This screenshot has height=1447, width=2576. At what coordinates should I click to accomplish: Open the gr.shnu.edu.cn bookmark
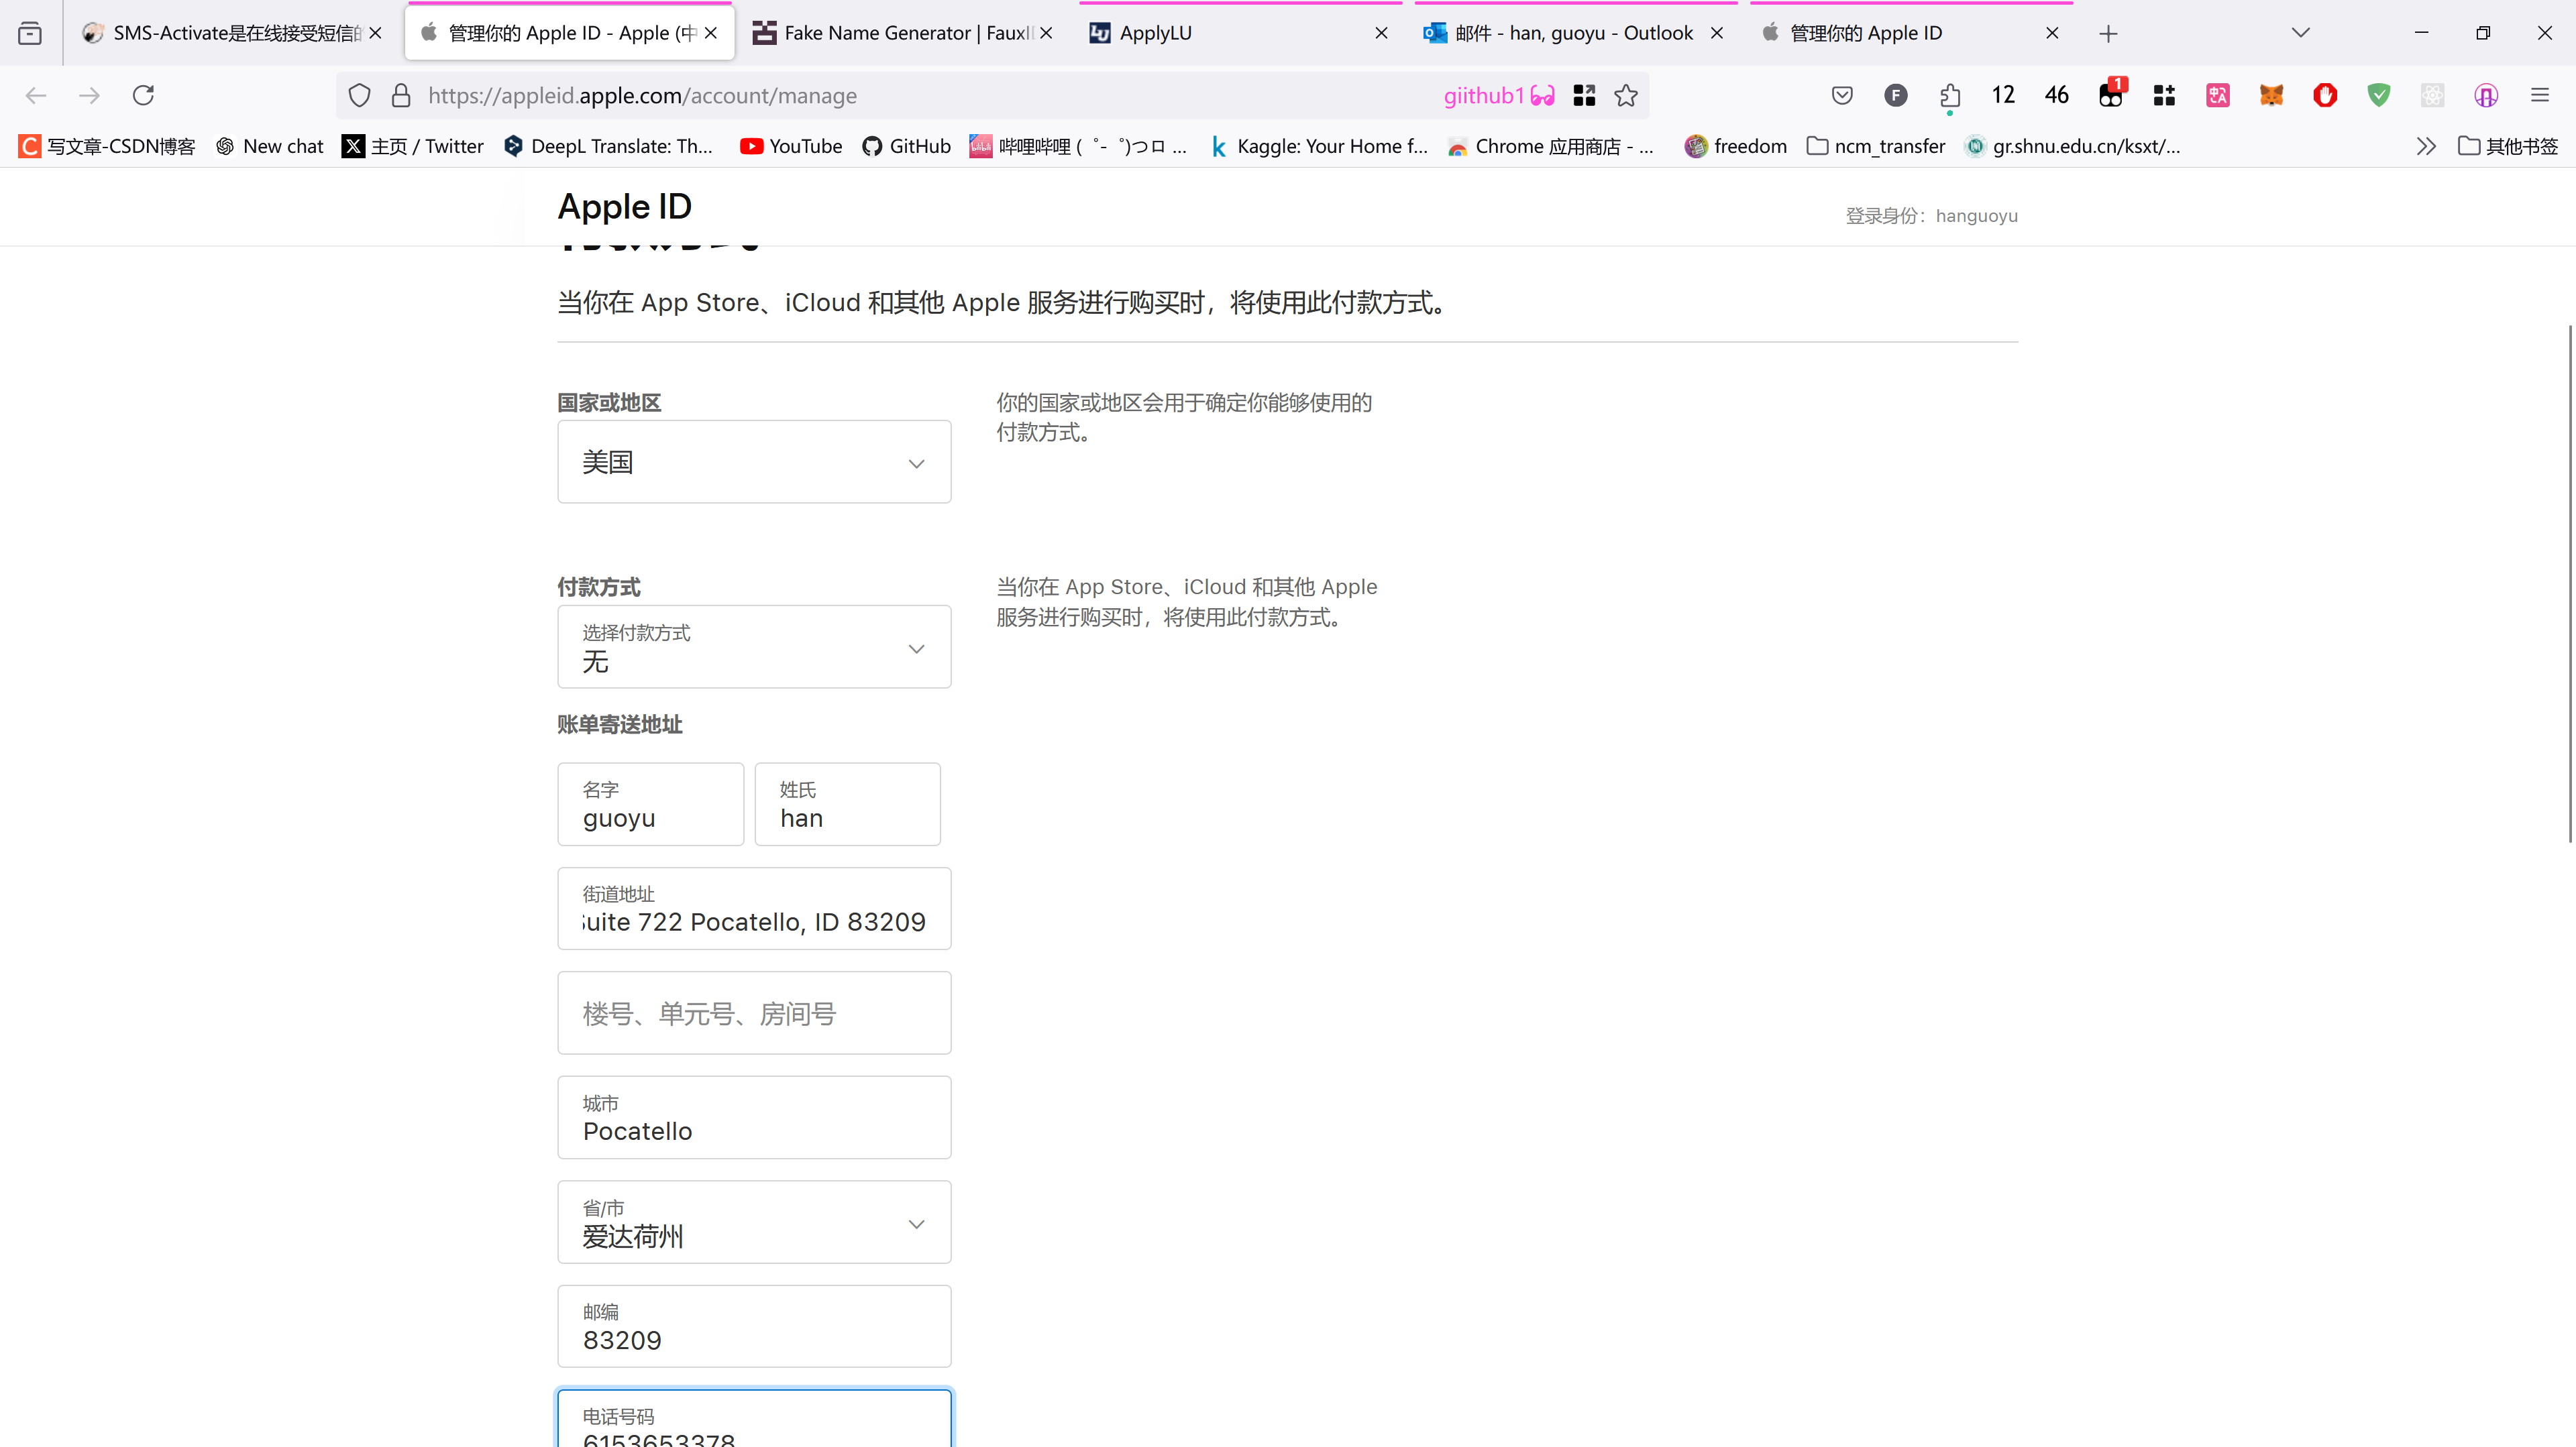(x=2072, y=146)
